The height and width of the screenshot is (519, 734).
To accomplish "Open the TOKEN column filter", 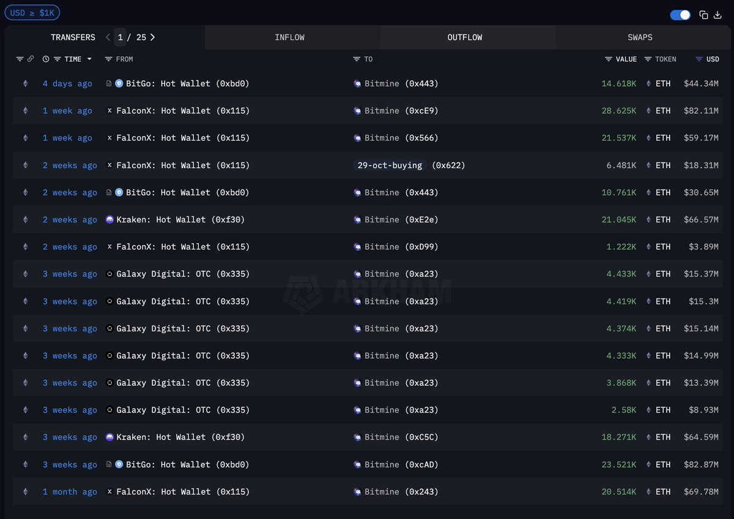I will tap(648, 59).
